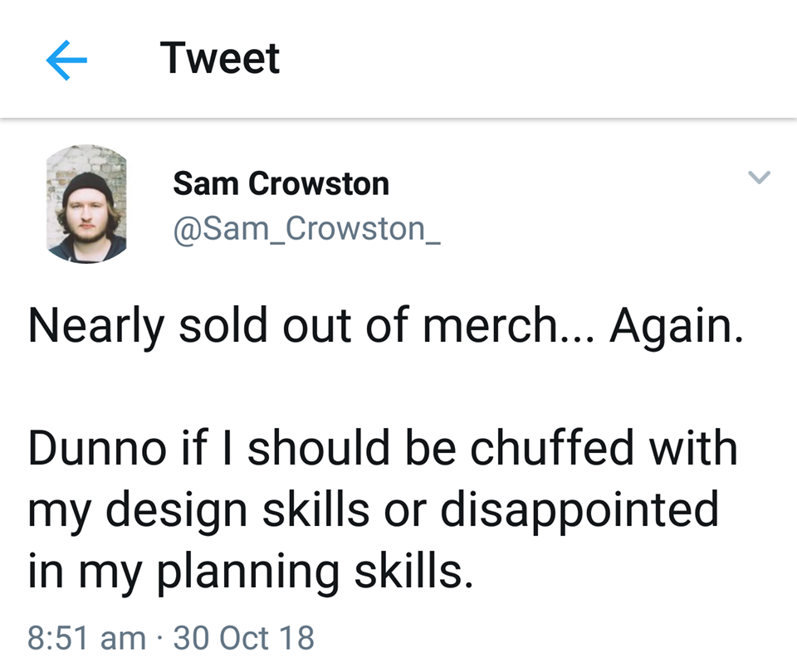Click the word 'with' ending the second paragraph's first line
Image resolution: width=797 pixels, height=672 pixels.
(692, 448)
